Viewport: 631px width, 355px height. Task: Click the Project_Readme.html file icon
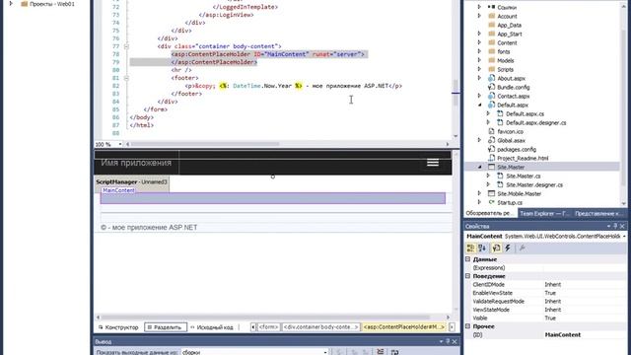(x=491, y=158)
